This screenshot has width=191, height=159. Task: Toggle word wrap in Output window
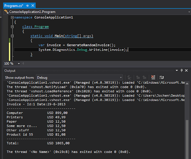161,77
